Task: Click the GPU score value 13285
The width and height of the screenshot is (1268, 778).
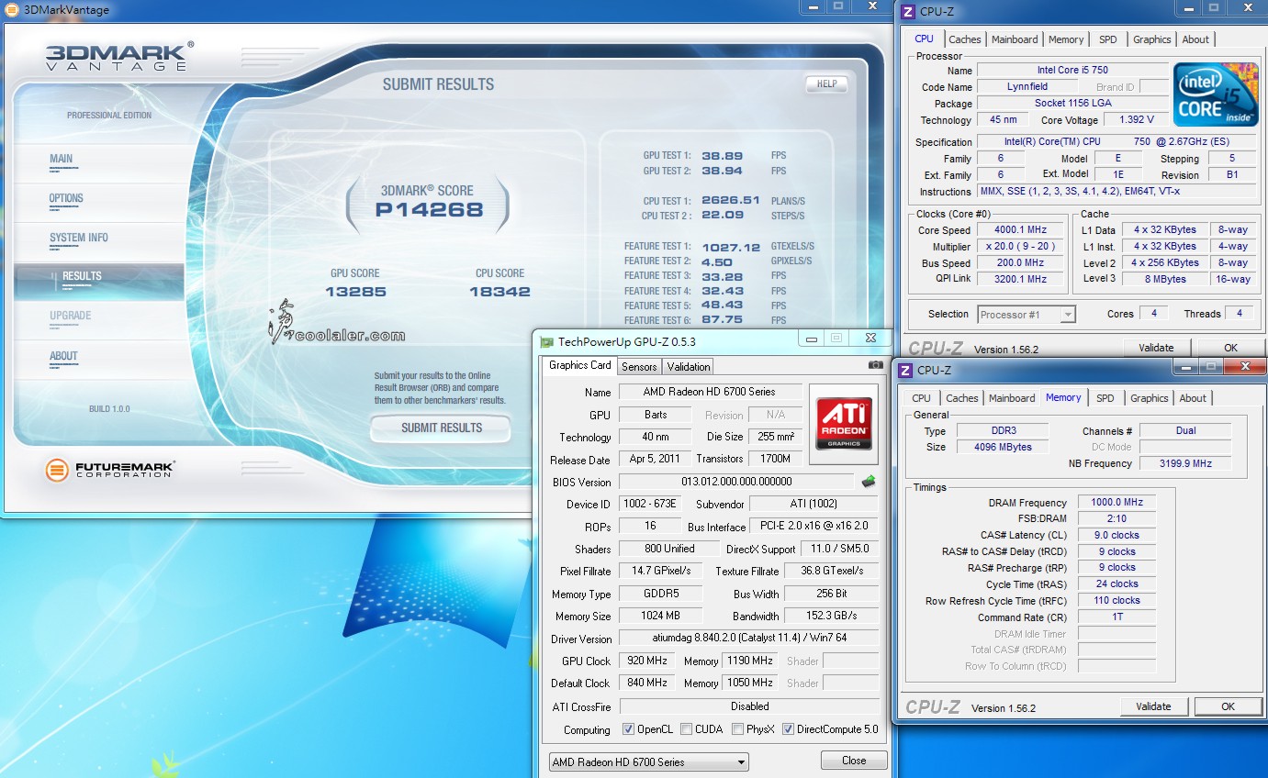Action: pos(354,292)
